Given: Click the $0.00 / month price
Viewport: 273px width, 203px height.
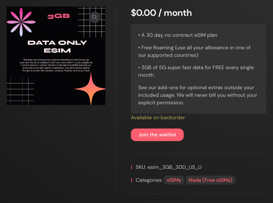Looking at the screenshot, I should pos(161,13).
